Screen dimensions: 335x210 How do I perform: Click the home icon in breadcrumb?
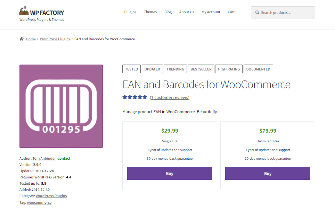point(22,39)
